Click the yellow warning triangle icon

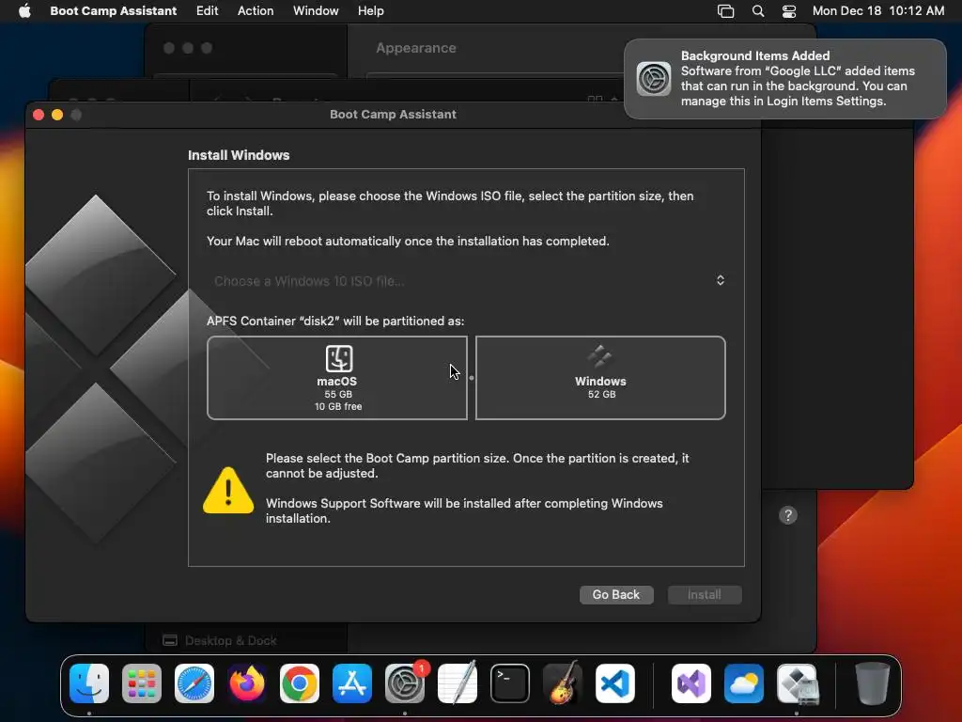point(228,490)
